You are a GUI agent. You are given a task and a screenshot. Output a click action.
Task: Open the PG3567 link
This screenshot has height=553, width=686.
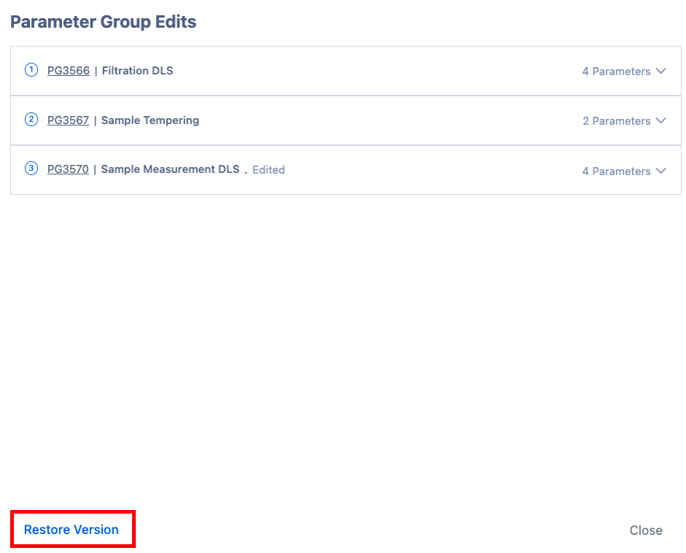pos(68,120)
